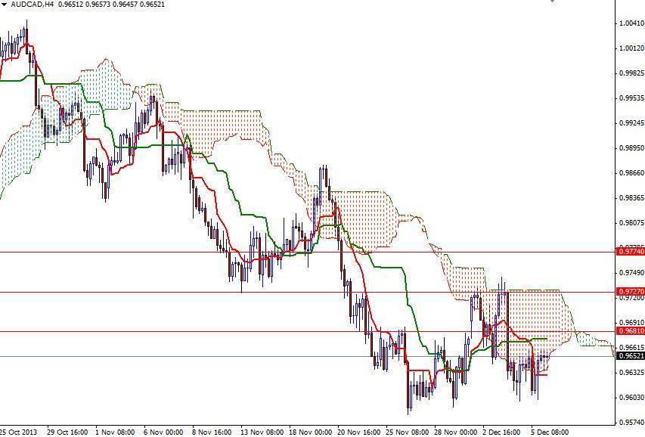Click the open price 0.96512 in header
The width and height of the screenshot is (645, 437).
pos(74,4)
